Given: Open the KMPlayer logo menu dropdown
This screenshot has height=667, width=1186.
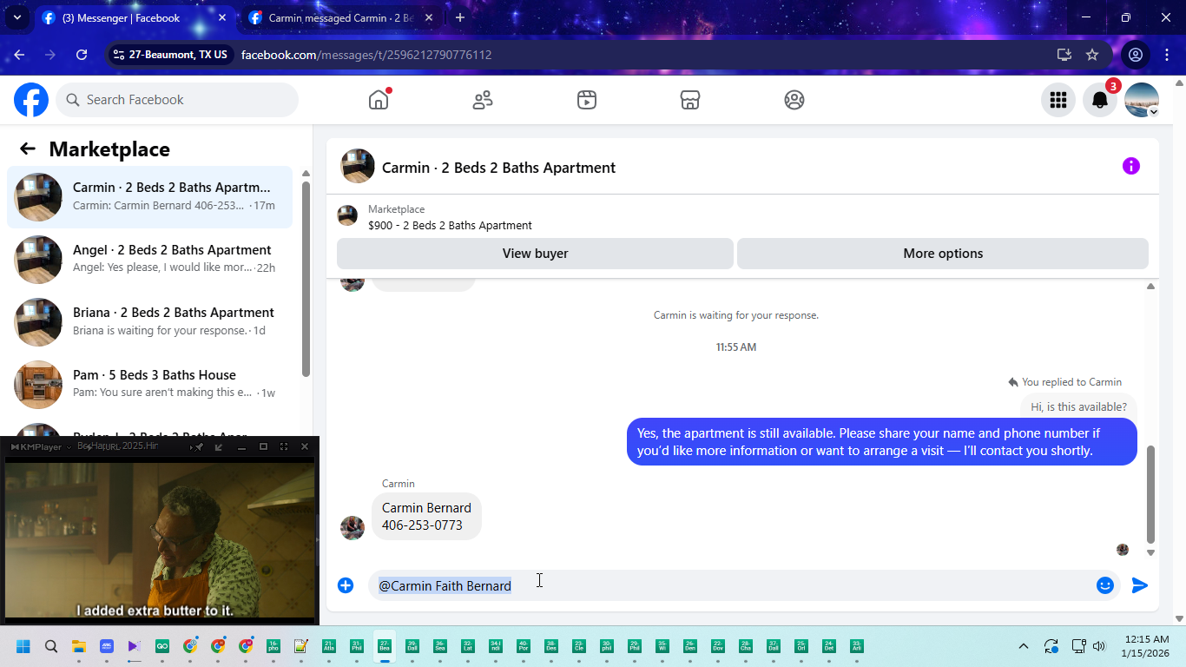Looking at the screenshot, I should (41, 446).
